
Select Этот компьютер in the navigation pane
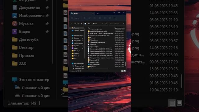tap(77, 63)
